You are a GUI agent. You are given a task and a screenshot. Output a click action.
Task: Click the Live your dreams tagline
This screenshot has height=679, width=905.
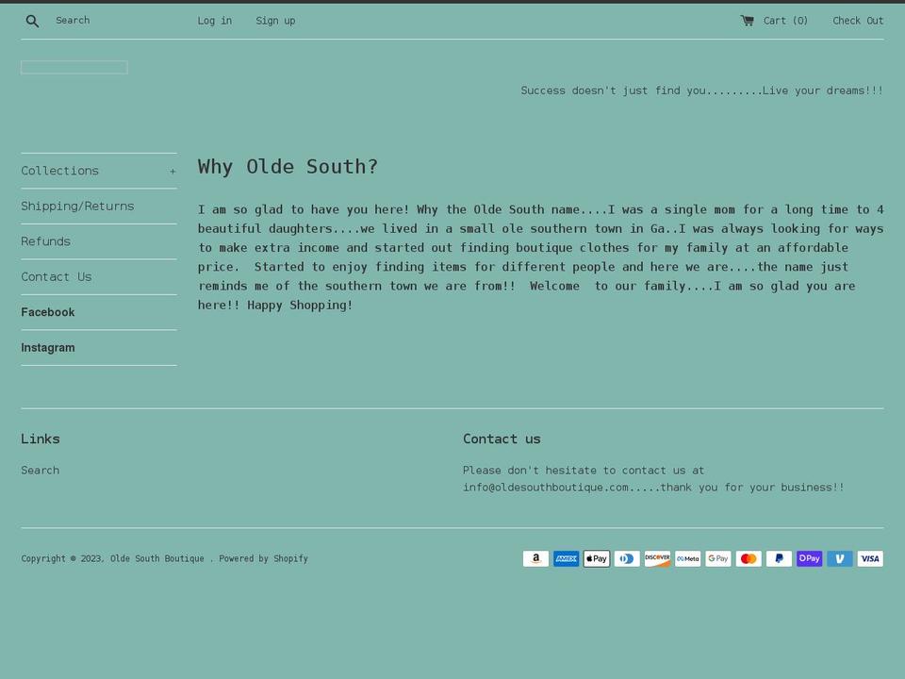click(701, 91)
